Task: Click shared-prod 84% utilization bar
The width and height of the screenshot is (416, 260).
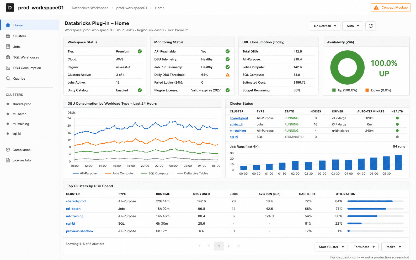Action: click(x=375, y=201)
